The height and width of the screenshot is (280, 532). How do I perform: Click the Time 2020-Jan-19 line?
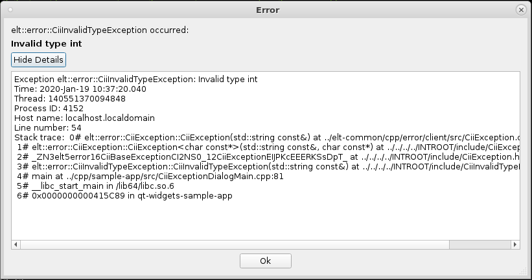[x=80, y=89]
